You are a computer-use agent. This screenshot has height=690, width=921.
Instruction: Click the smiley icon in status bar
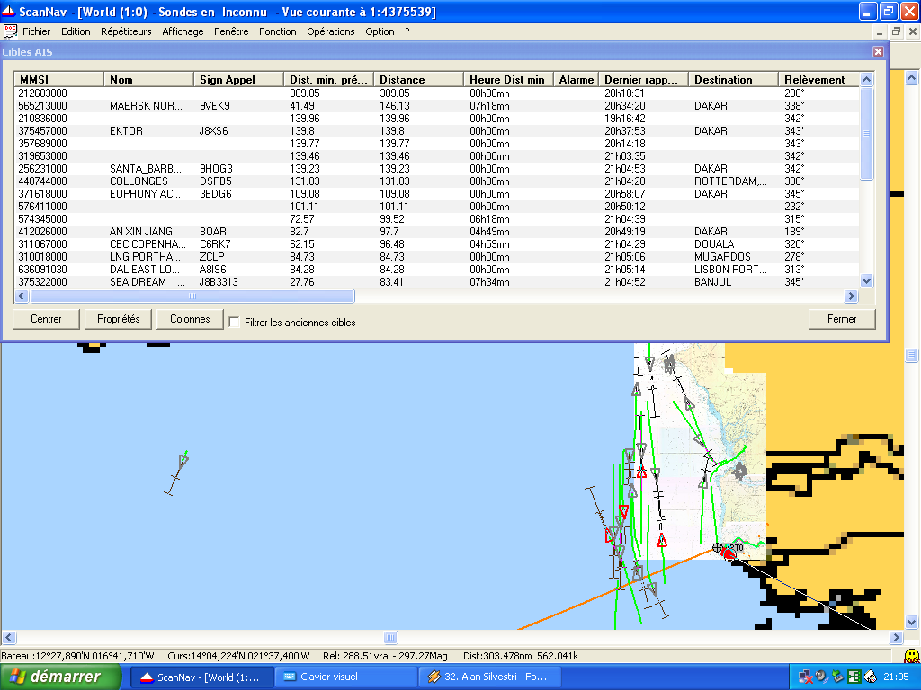pyautogui.click(x=912, y=655)
